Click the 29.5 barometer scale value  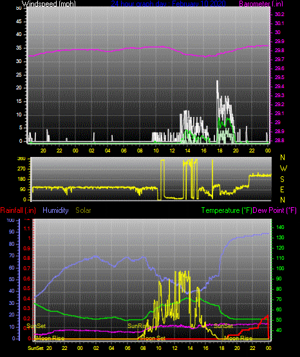click(279, 77)
